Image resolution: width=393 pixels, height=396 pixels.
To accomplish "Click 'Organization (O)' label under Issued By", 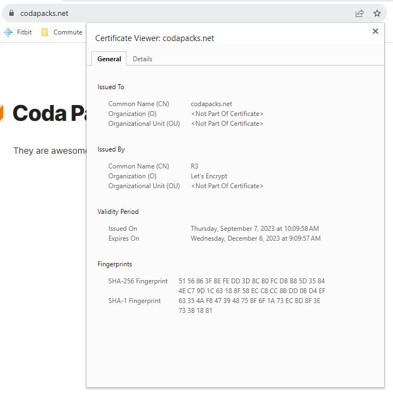I will tap(132, 176).
